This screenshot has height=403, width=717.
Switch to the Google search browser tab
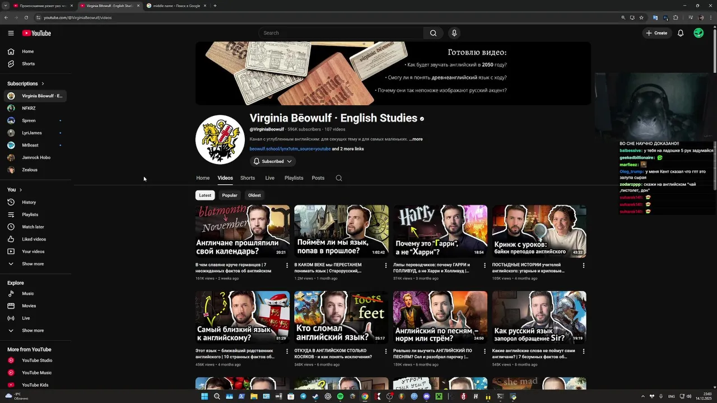175,6
